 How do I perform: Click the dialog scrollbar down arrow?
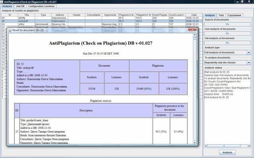[x=195, y=142]
